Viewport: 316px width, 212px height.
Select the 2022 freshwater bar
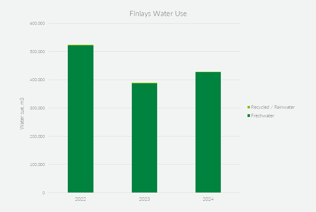[x=80, y=119]
